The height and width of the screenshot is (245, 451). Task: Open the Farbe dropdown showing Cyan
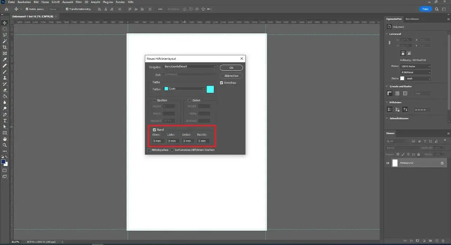click(184, 89)
